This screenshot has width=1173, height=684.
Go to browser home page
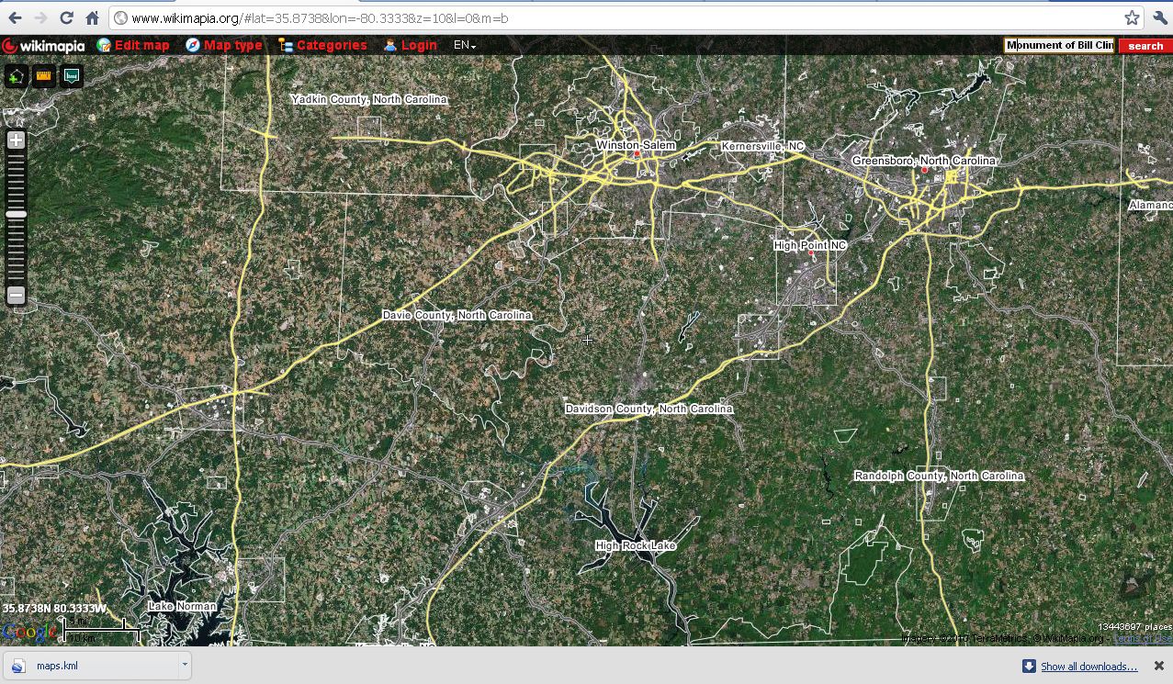pyautogui.click(x=92, y=17)
